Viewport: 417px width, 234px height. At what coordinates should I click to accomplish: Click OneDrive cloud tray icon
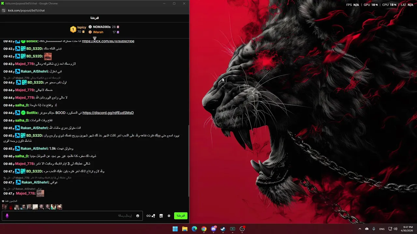coord(367,229)
